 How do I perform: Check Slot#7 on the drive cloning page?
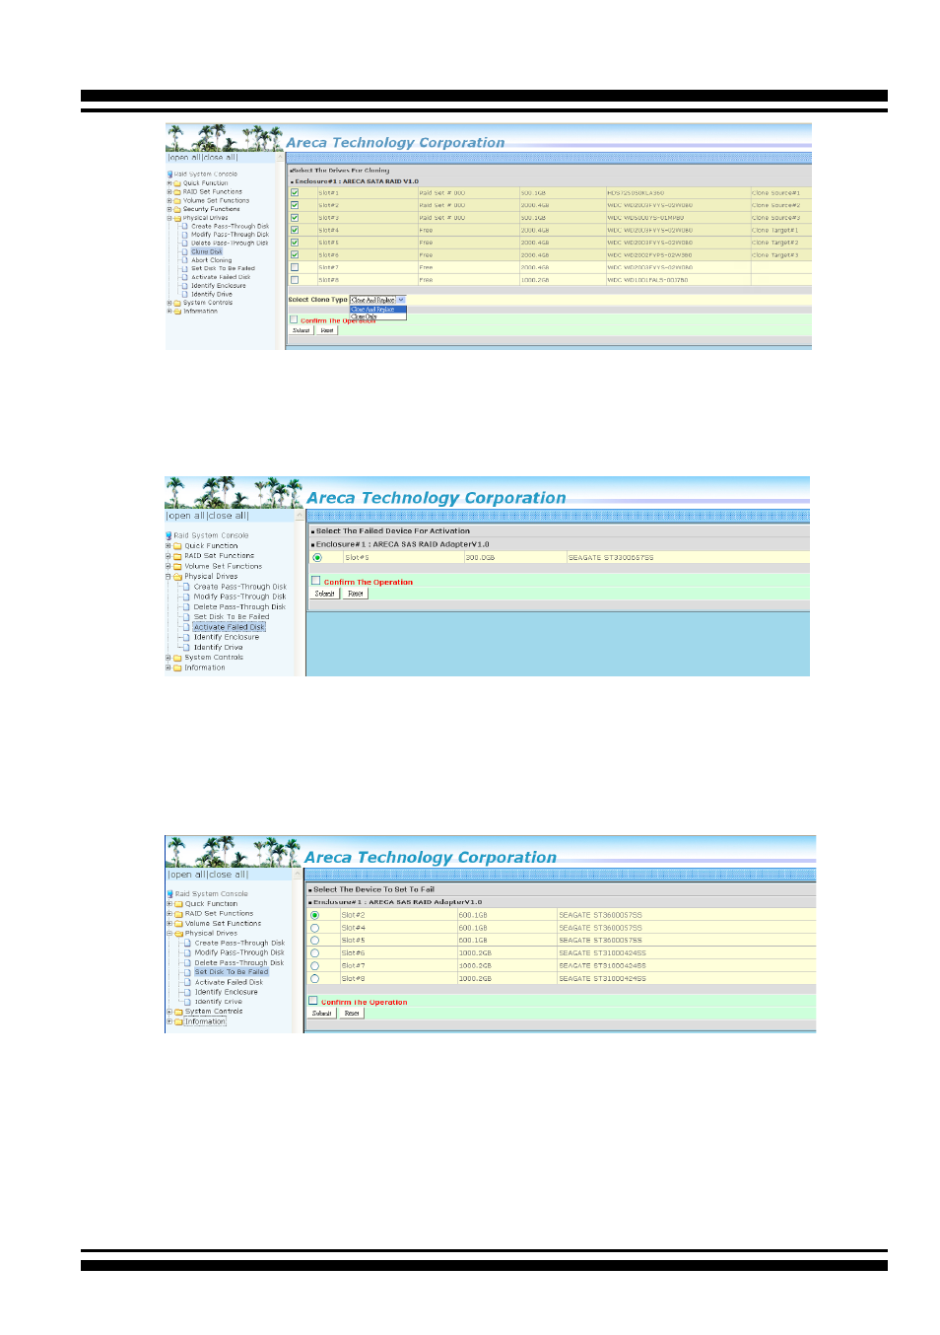[x=295, y=267]
